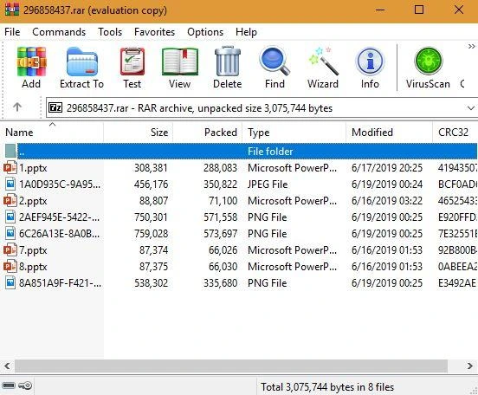Click the 8.pptx PowerPoint file icon

pos(10,267)
